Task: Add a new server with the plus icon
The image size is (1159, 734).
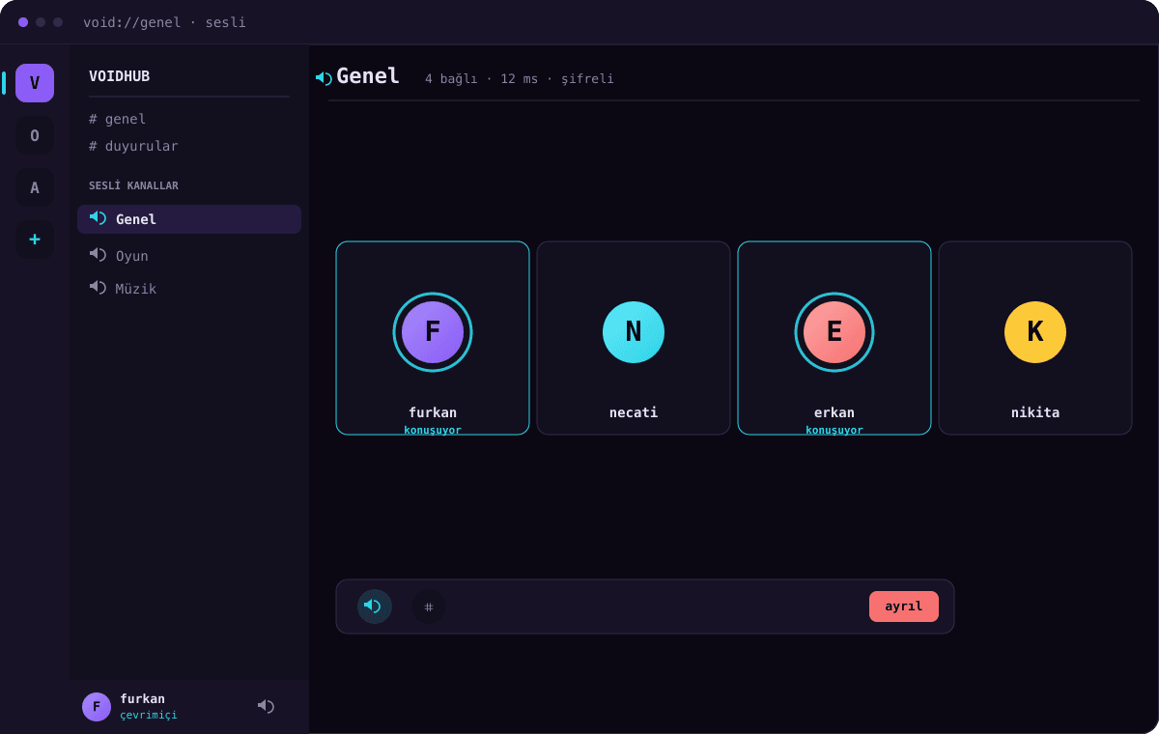Action: click(35, 240)
